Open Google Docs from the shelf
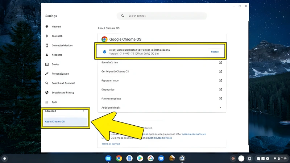The image size is (290, 163). [x=129, y=158]
